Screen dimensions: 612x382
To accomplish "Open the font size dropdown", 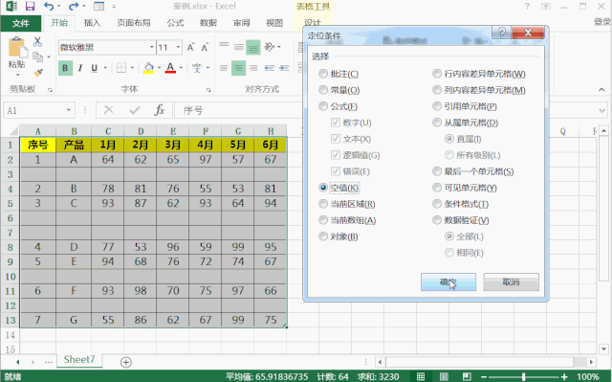I will point(178,47).
